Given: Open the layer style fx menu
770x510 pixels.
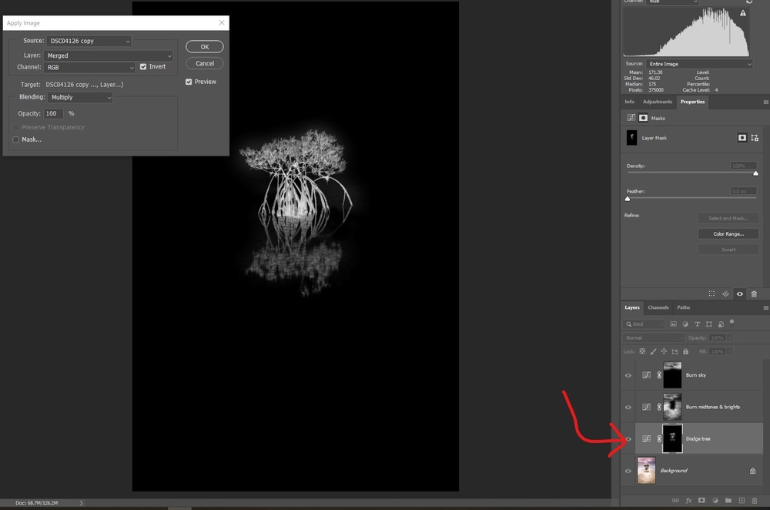Looking at the screenshot, I should coord(688,500).
